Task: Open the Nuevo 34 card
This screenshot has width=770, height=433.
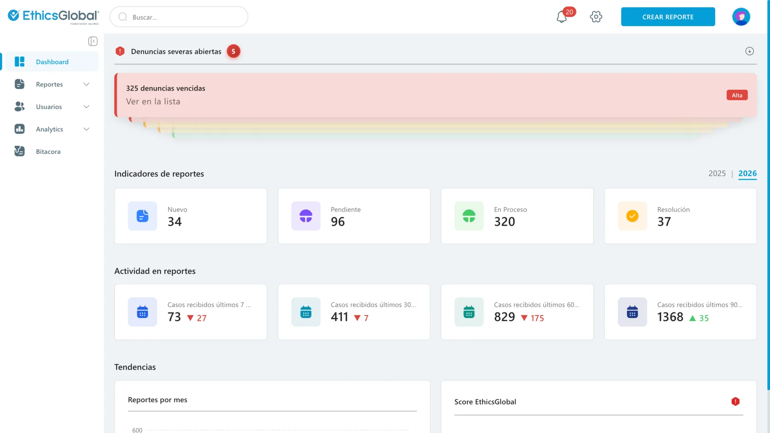Action: tap(191, 216)
